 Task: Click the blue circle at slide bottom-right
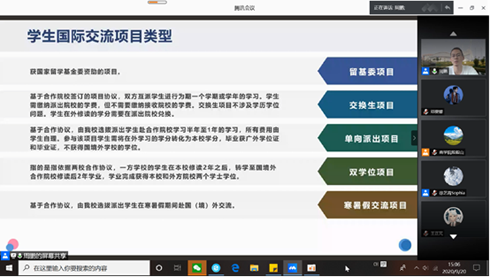[x=405, y=244]
